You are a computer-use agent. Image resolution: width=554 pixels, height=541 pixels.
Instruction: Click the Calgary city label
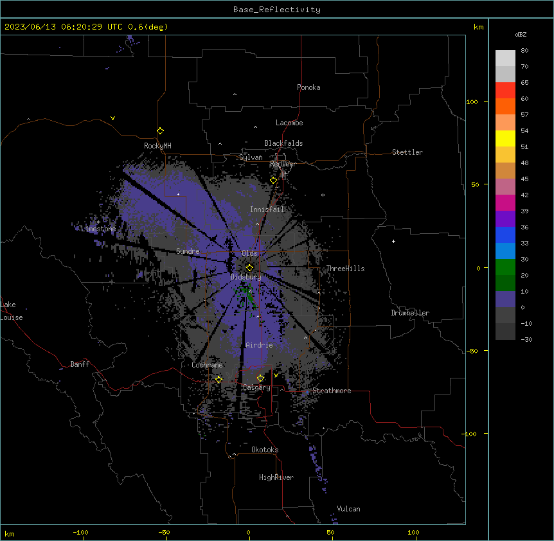(256, 387)
